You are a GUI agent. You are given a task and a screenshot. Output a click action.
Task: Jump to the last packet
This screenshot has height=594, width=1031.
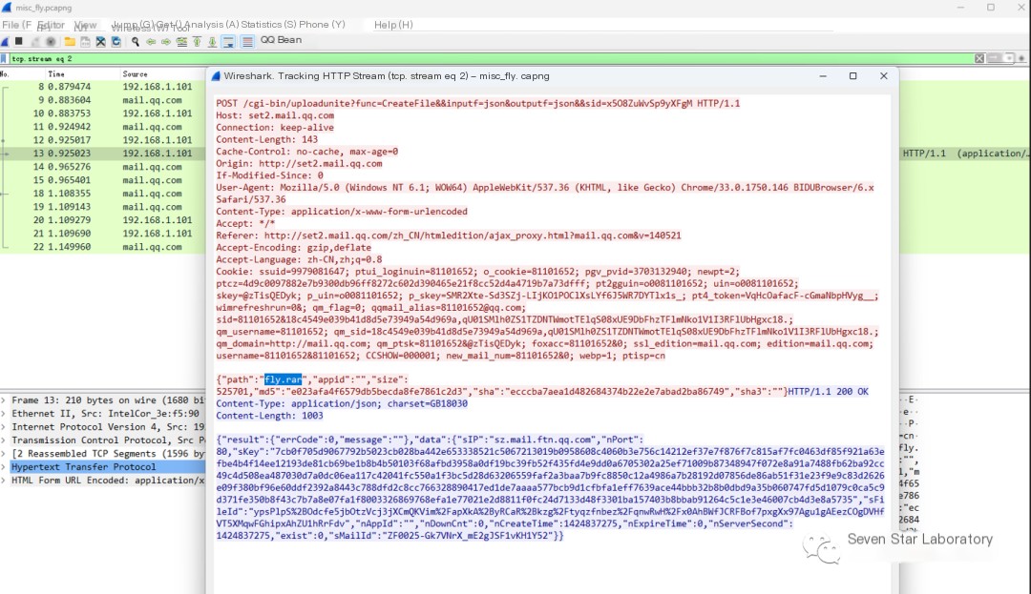coord(212,41)
